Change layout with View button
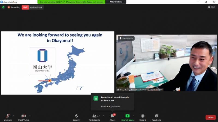The image size is (218, 122). 212,7
